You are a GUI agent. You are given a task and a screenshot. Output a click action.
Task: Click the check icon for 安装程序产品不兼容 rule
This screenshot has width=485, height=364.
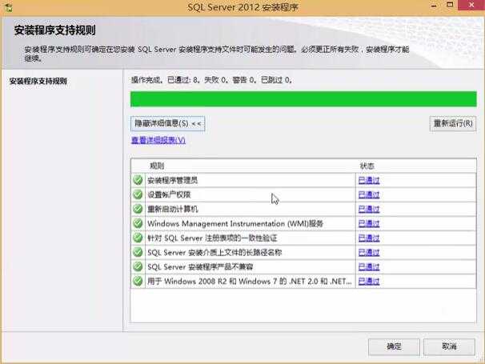click(x=138, y=266)
